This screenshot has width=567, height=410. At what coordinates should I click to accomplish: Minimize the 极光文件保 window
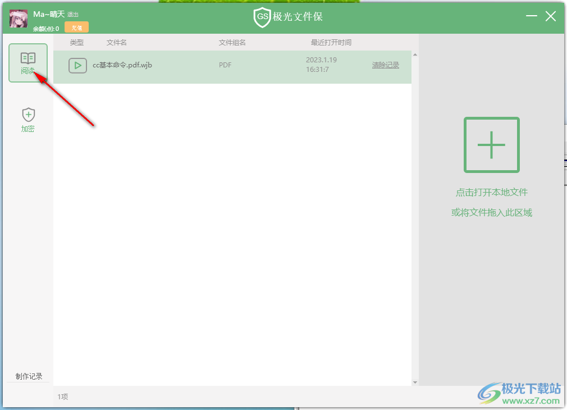pos(532,17)
